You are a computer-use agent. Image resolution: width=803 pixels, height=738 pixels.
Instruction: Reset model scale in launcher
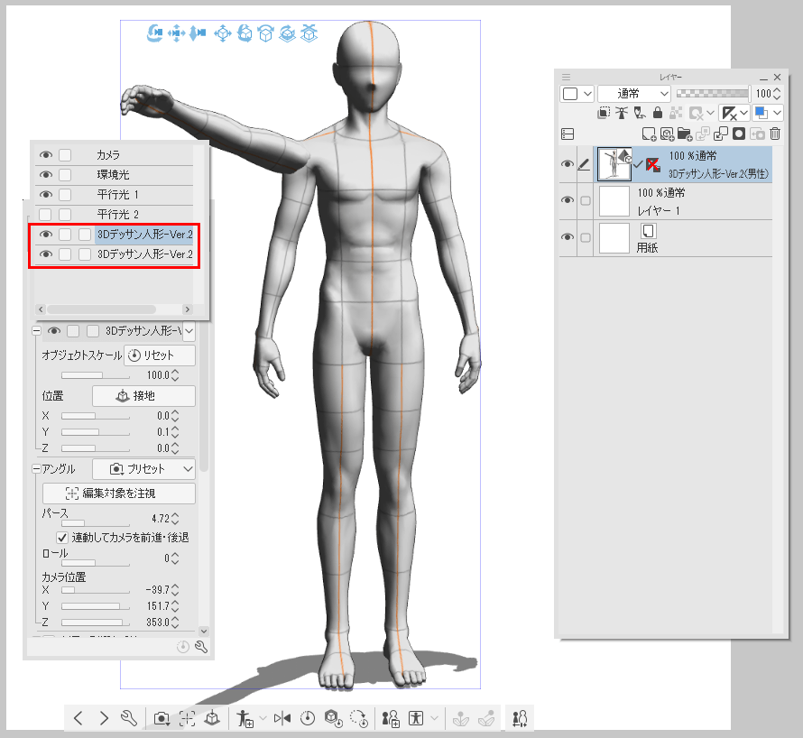pos(334,718)
